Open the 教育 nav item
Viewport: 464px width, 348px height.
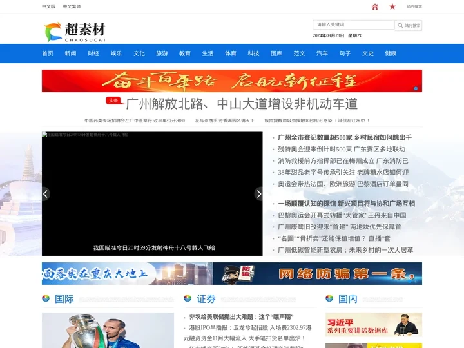(x=185, y=53)
